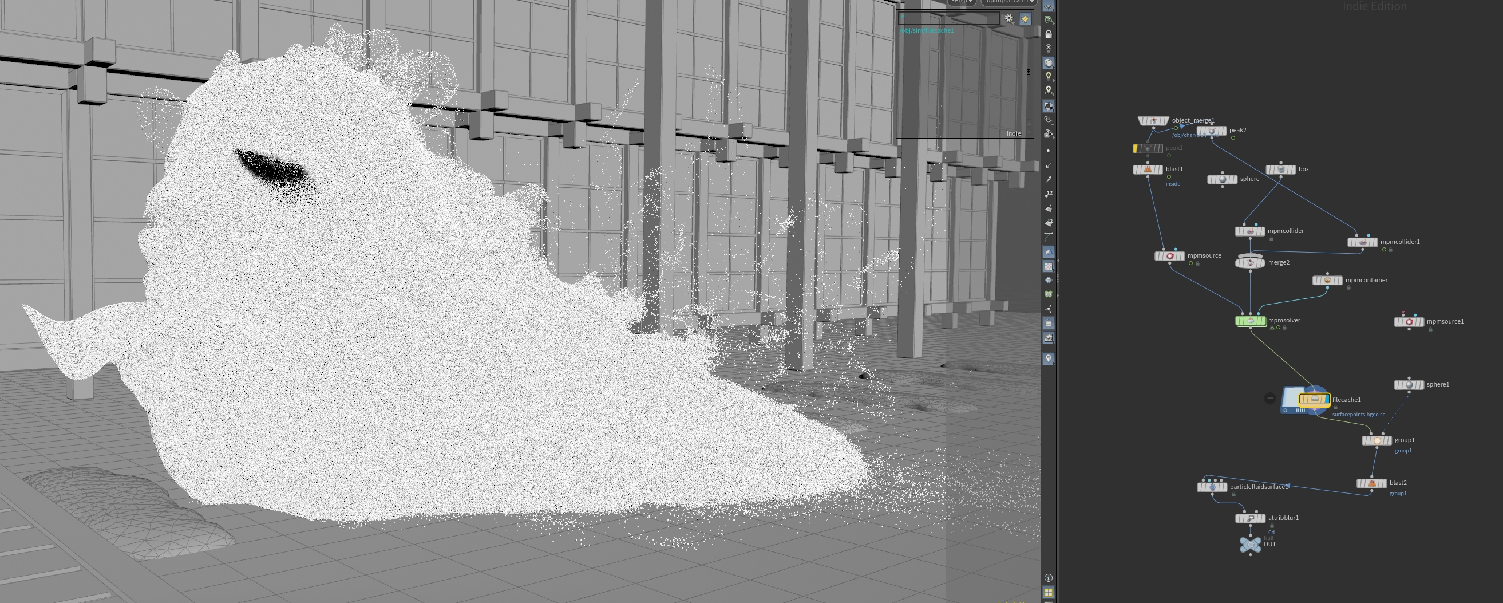
Task: Toggle the display point numbers icon
Action: point(1049,194)
